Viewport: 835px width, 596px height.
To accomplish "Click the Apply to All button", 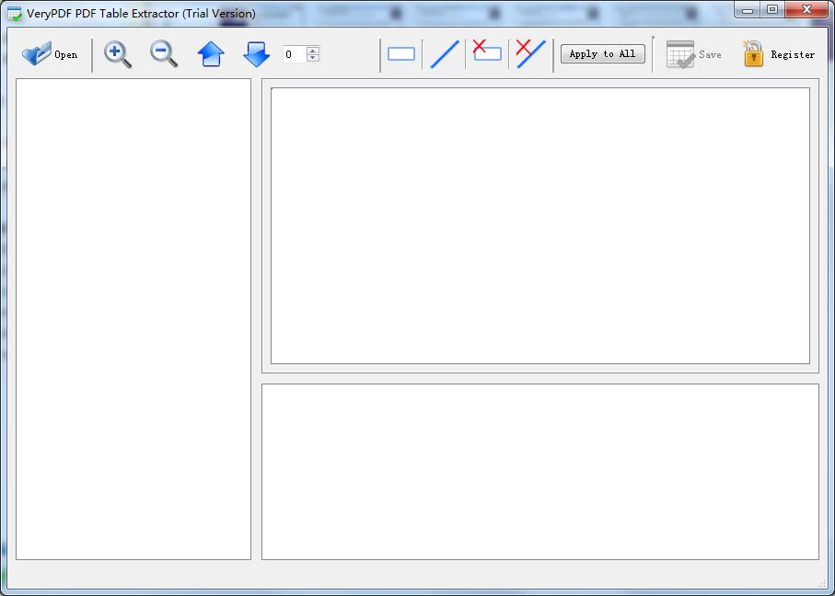I will [602, 53].
